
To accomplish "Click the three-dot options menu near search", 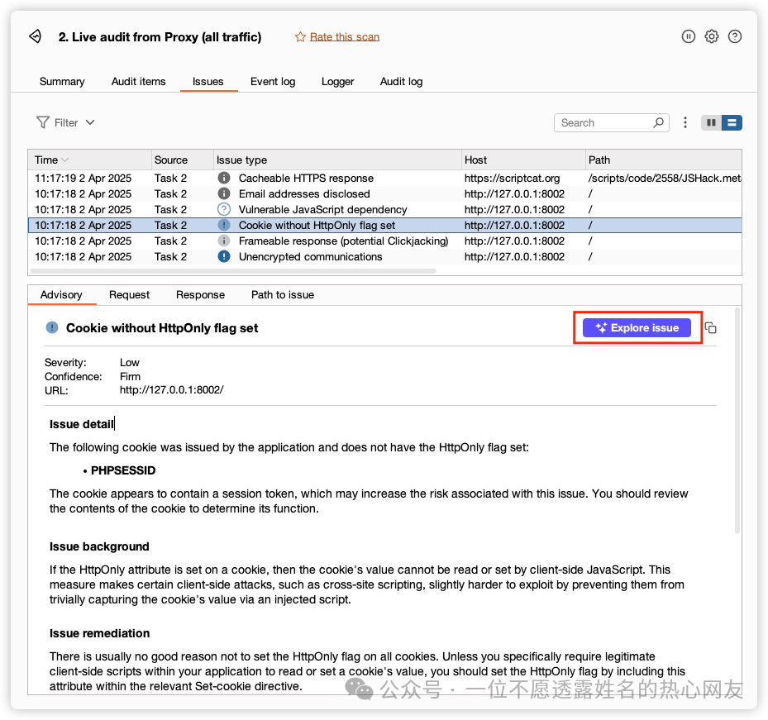I will (x=685, y=122).
